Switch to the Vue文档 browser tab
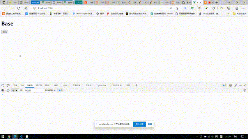 pos(35,3)
